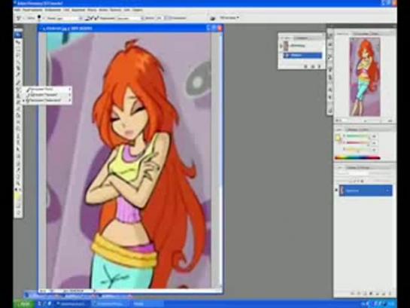Click the Navigator preview thumbnail
The height and width of the screenshot is (308, 410).
coord(365,77)
